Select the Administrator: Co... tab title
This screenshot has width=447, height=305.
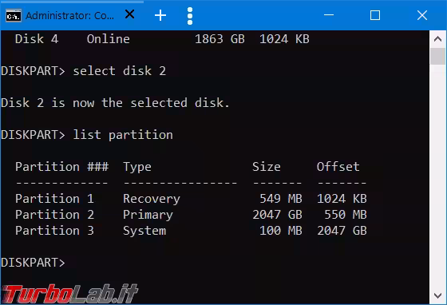pyautogui.click(x=70, y=16)
